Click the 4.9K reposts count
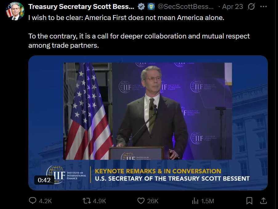Viewport: 278px width, 209px height. [99, 201]
